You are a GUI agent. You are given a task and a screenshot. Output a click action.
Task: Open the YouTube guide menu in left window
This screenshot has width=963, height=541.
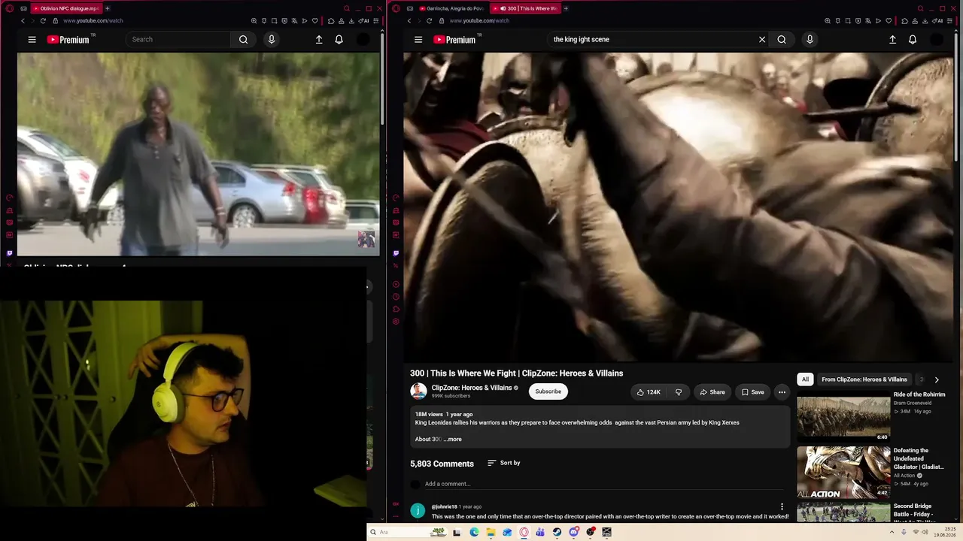pos(32,40)
